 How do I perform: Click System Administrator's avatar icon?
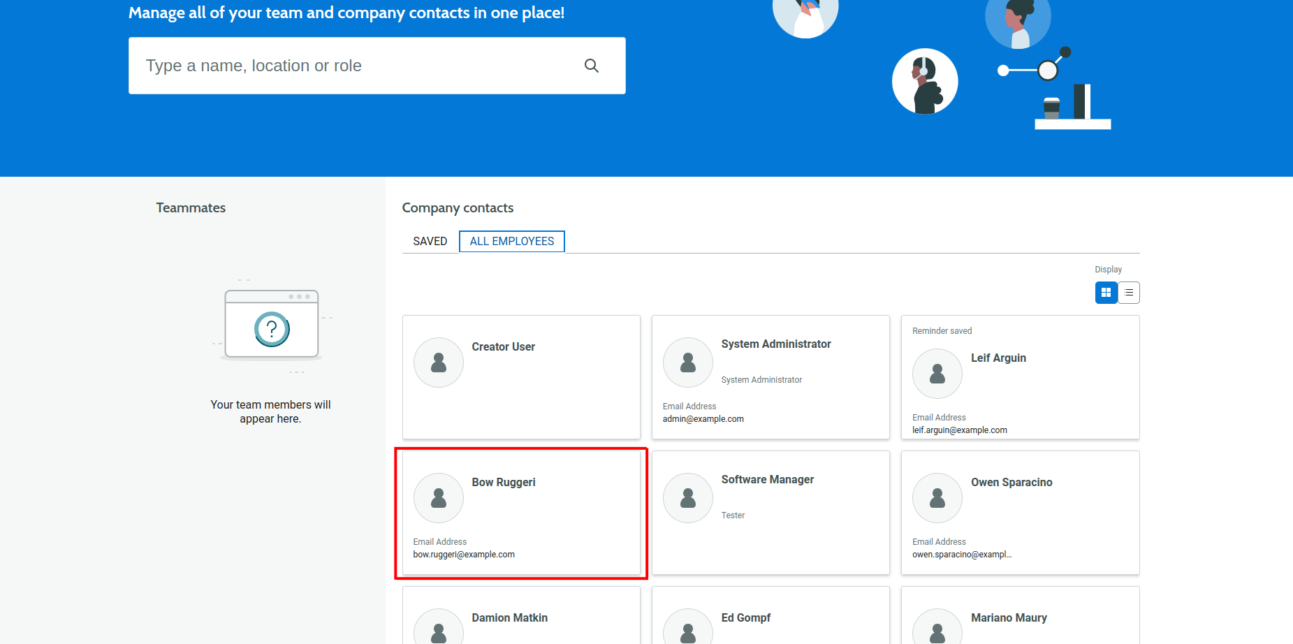pos(688,363)
